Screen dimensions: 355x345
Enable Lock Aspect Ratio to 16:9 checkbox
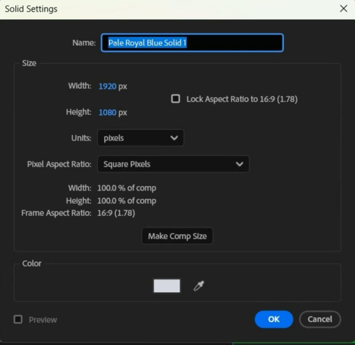click(175, 99)
